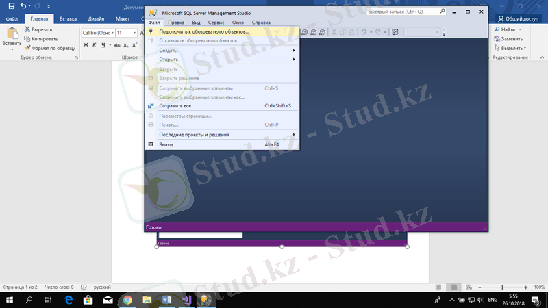Click the spelling check icon in Word status bar
The height and width of the screenshot is (308, 548).
tap(84, 287)
